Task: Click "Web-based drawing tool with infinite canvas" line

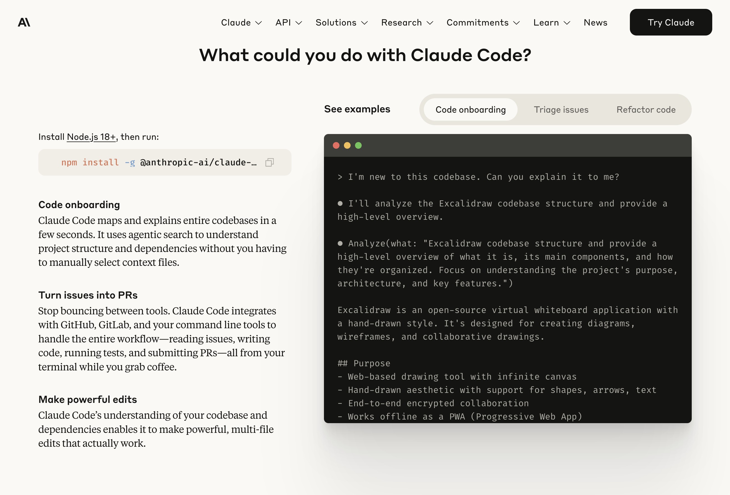Action: [457, 377]
